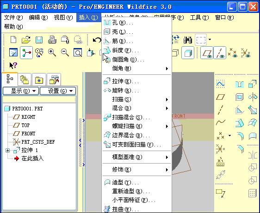Open the 编辑(E) menu
This screenshot has width=260, height=213.
[x=38, y=18]
